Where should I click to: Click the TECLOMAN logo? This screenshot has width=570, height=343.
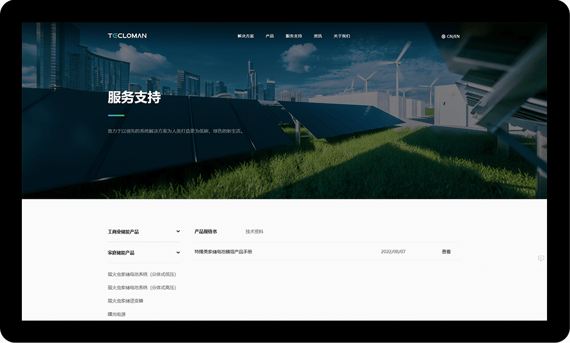pyautogui.click(x=127, y=36)
